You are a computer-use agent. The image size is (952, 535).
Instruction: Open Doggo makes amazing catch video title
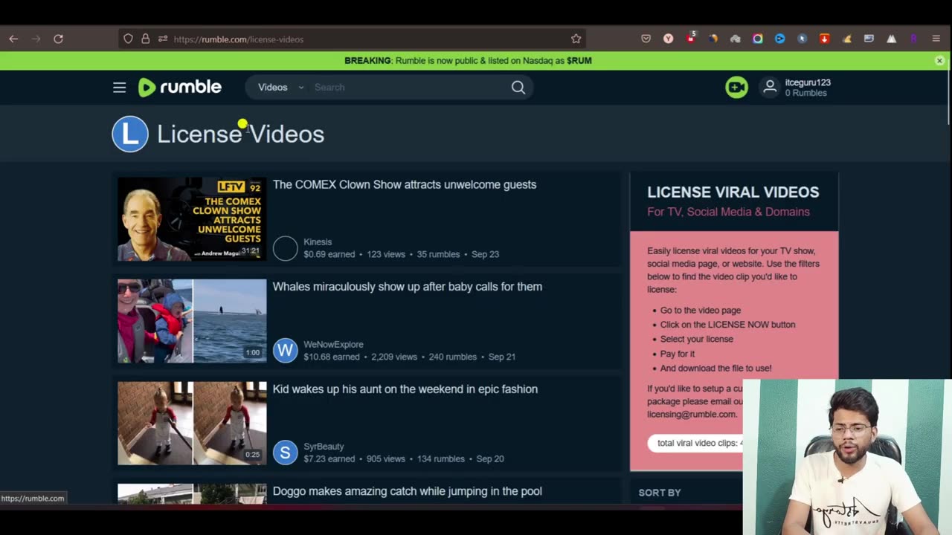[408, 491]
